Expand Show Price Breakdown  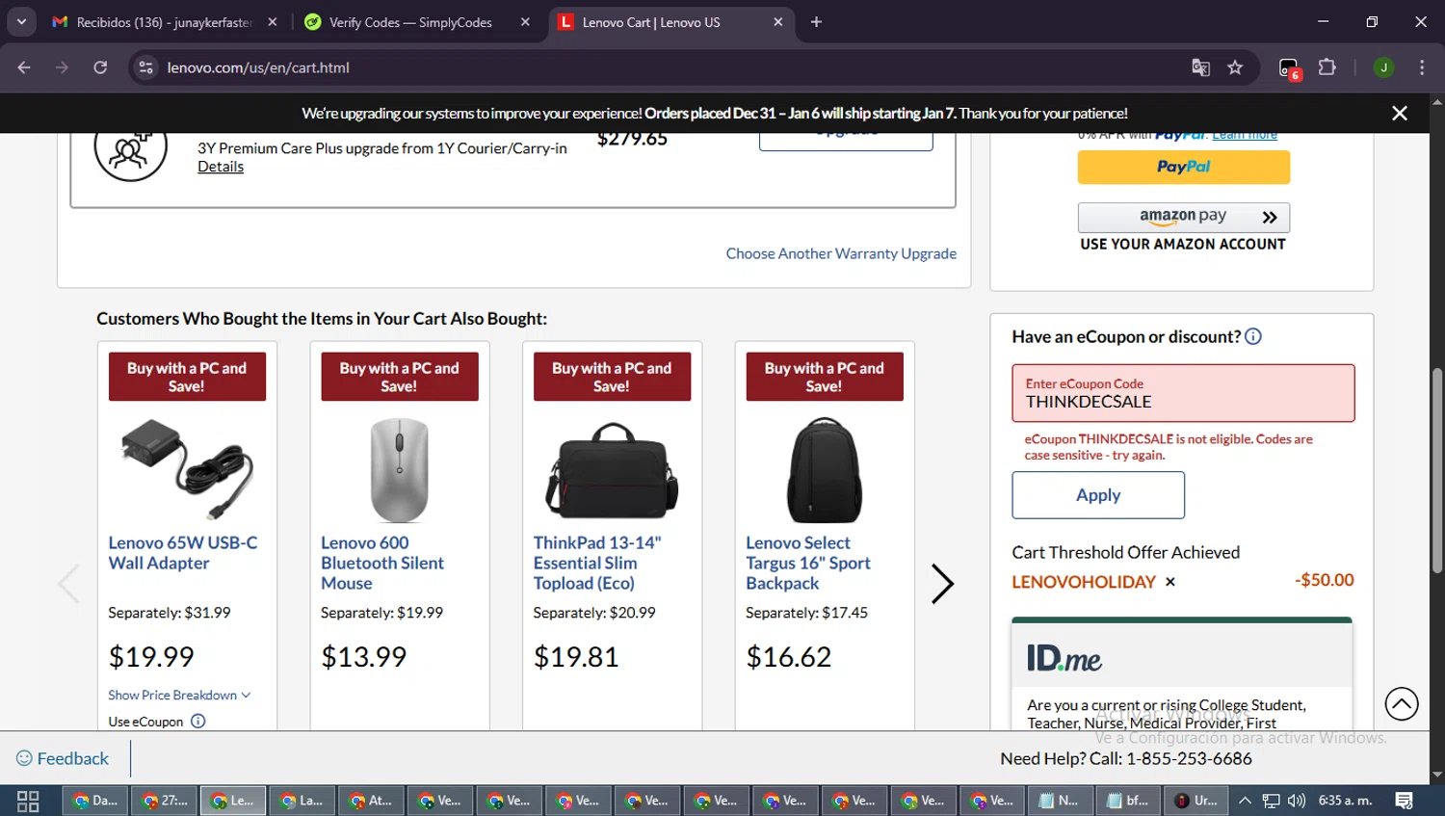[179, 695]
